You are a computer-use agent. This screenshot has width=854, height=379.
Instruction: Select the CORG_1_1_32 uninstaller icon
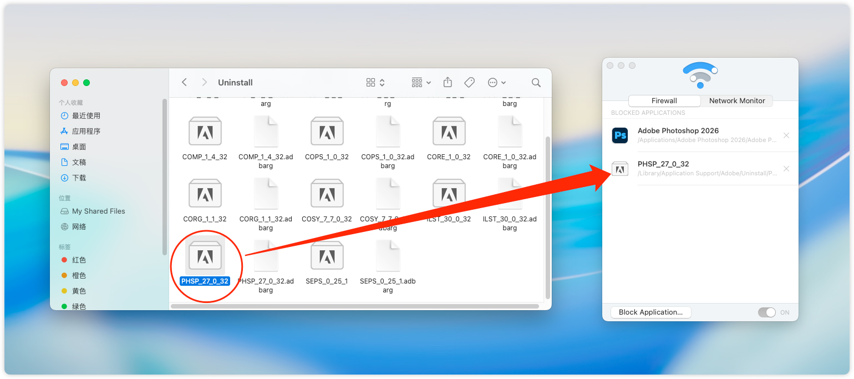point(205,194)
